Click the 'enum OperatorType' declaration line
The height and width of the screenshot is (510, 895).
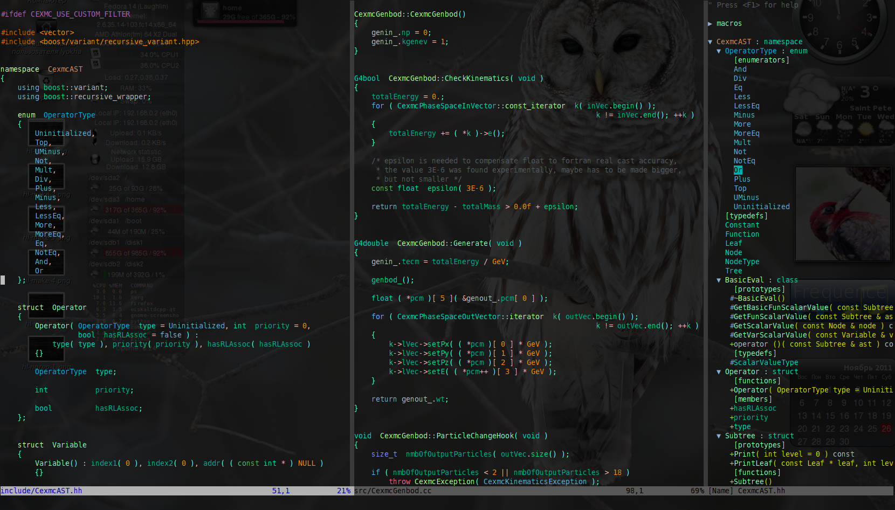tap(57, 115)
